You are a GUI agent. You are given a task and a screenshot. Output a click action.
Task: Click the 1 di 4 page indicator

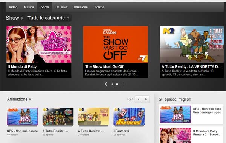130,99
